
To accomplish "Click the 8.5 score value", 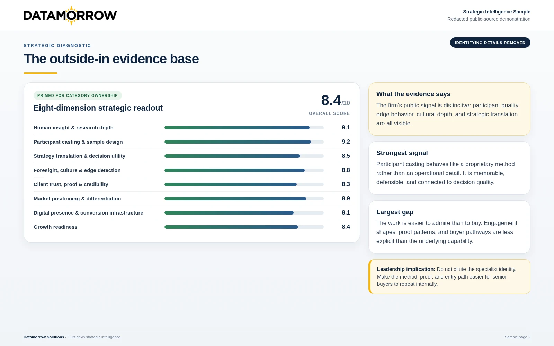I will click(x=346, y=156).
